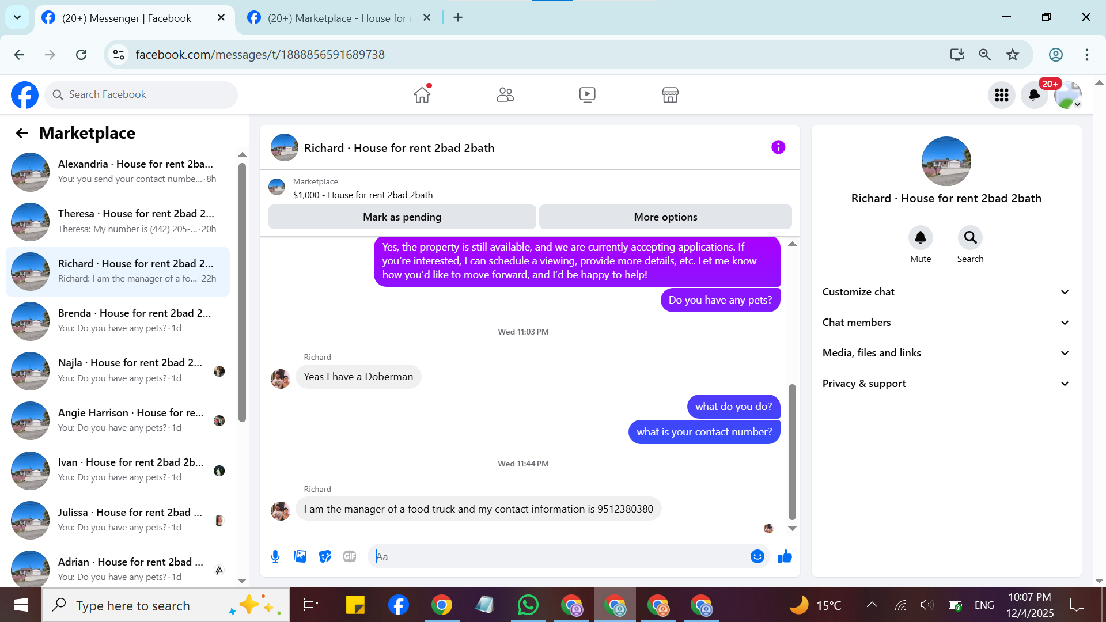Bookmark this page with star

click(1012, 55)
